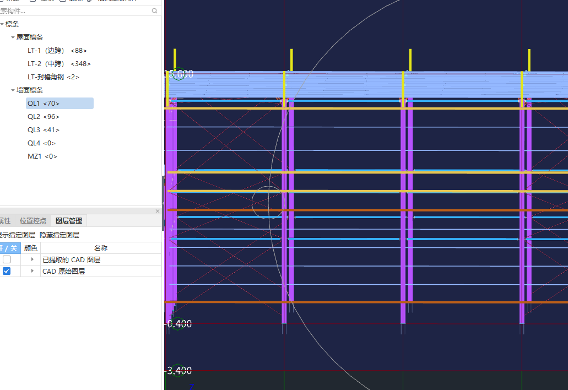The width and height of the screenshot is (568, 390).
Task: Click the panel splitter collapse handle
Action: 163,203
